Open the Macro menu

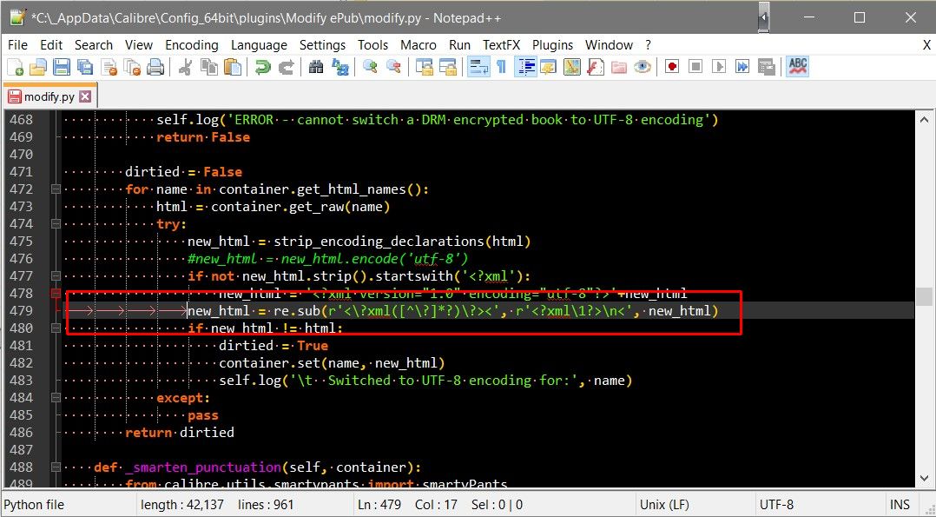point(418,45)
